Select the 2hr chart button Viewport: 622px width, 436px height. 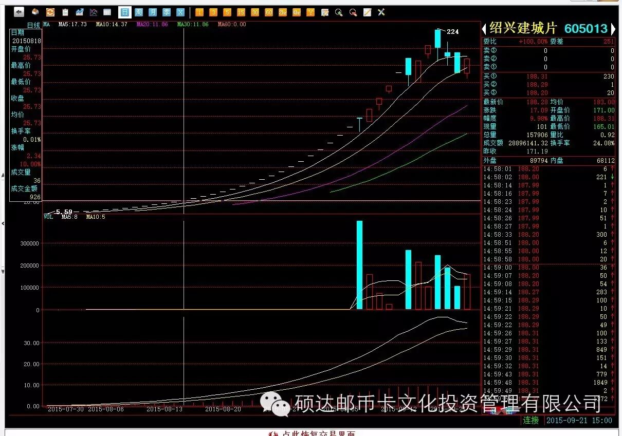[283, 12]
